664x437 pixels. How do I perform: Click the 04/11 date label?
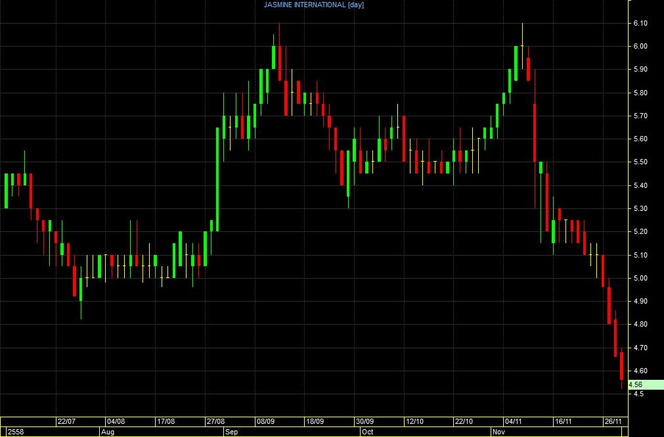pyautogui.click(x=513, y=422)
